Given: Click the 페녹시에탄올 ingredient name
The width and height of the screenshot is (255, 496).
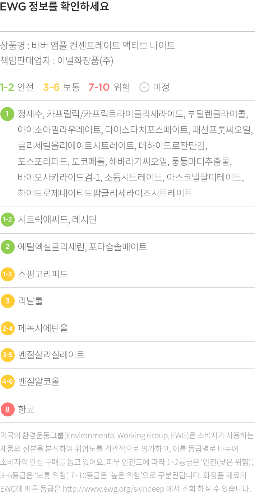Looking at the screenshot, I should point(43,328).
